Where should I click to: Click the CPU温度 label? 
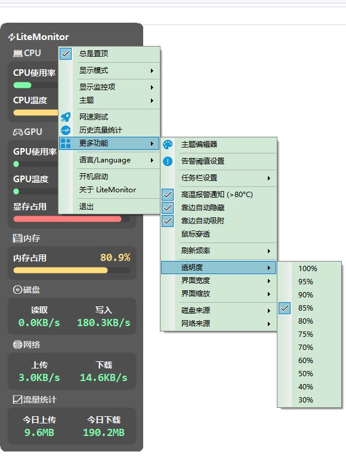tap(30, 100)
